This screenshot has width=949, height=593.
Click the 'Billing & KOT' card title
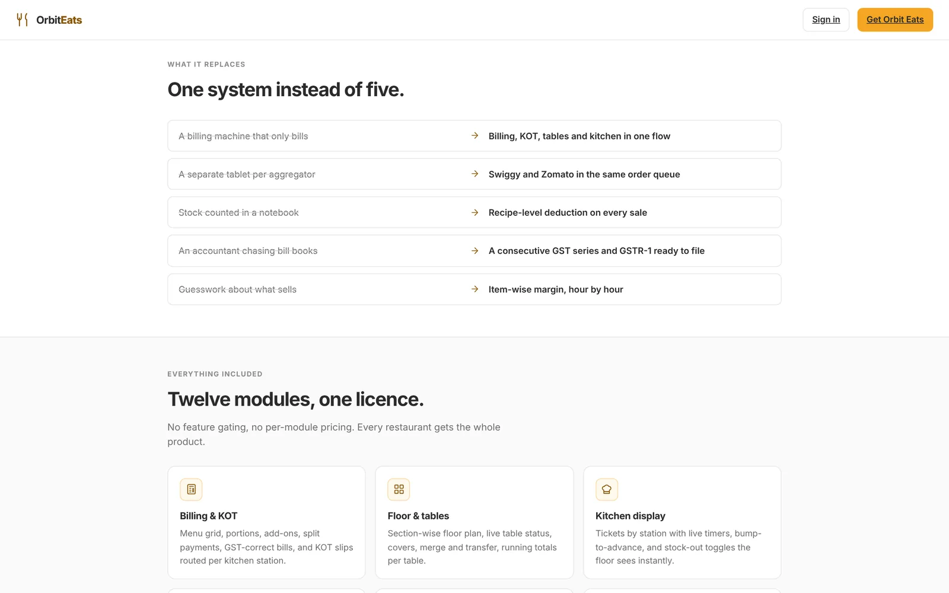pos(209,516)
